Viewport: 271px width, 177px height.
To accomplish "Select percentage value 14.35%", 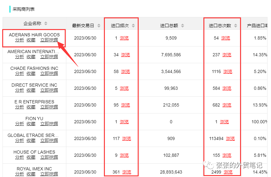I will pyautogui.click(x=260, y=55).
